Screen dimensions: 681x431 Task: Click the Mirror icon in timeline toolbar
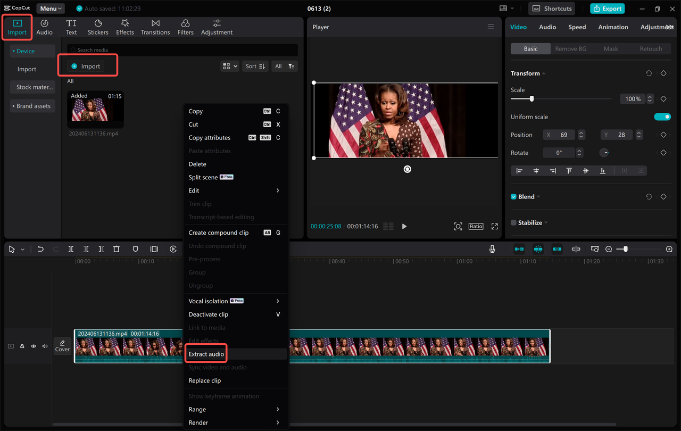154,249
